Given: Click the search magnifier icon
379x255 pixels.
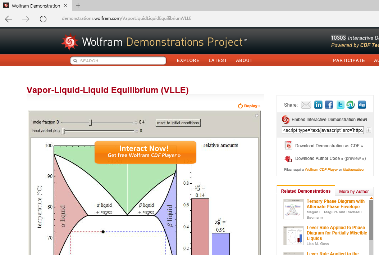Looking at the screenshot, I should [x=75, y=61].
